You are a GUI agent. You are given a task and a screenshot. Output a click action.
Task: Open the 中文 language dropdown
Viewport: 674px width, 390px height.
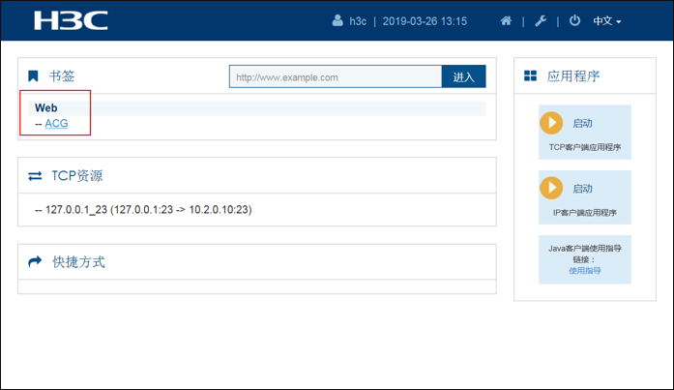606,20
